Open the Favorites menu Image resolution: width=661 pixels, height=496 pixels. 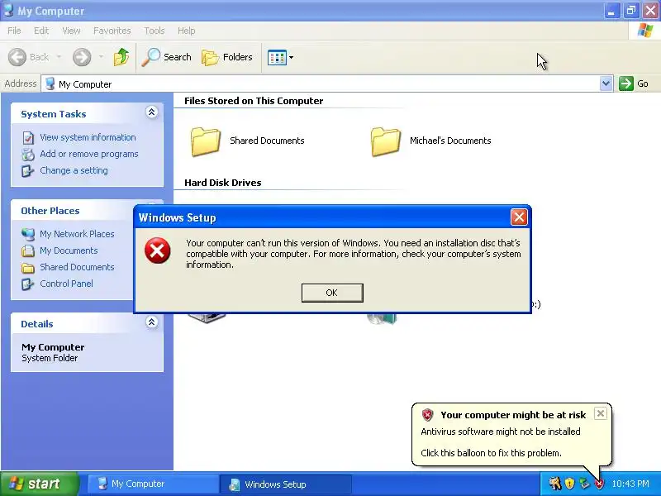click(x=112, y=31)
